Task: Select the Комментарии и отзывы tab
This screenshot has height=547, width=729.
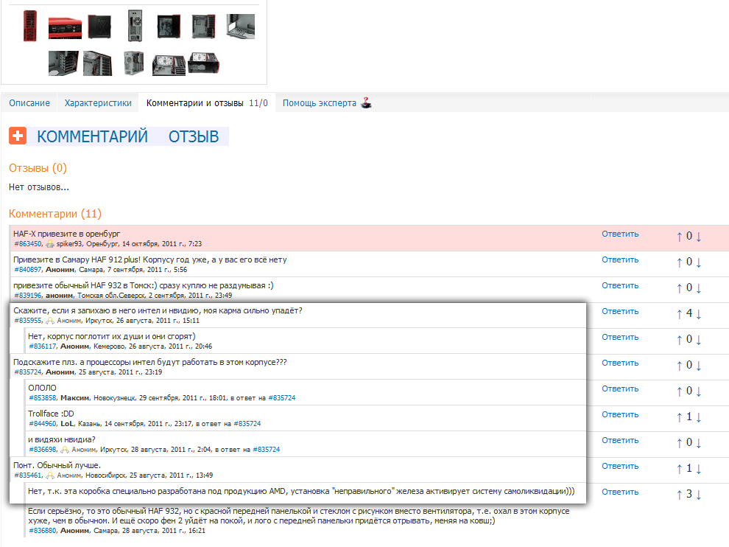Action: [x=195, y=103]
